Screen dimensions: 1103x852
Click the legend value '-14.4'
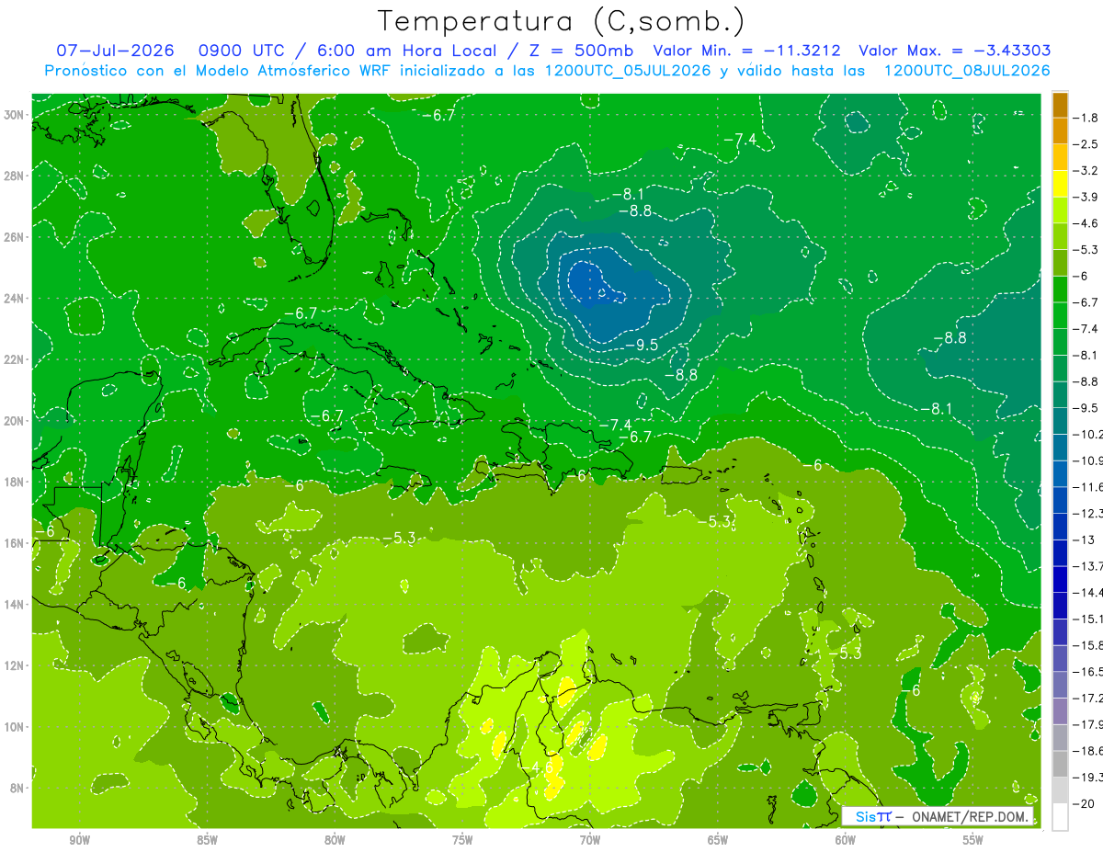coord(1087,592)
